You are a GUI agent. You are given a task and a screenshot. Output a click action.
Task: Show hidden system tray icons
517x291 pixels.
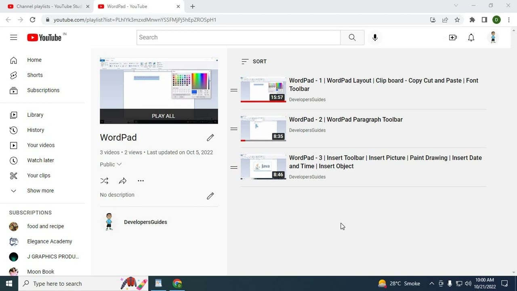tap(431, 284)
